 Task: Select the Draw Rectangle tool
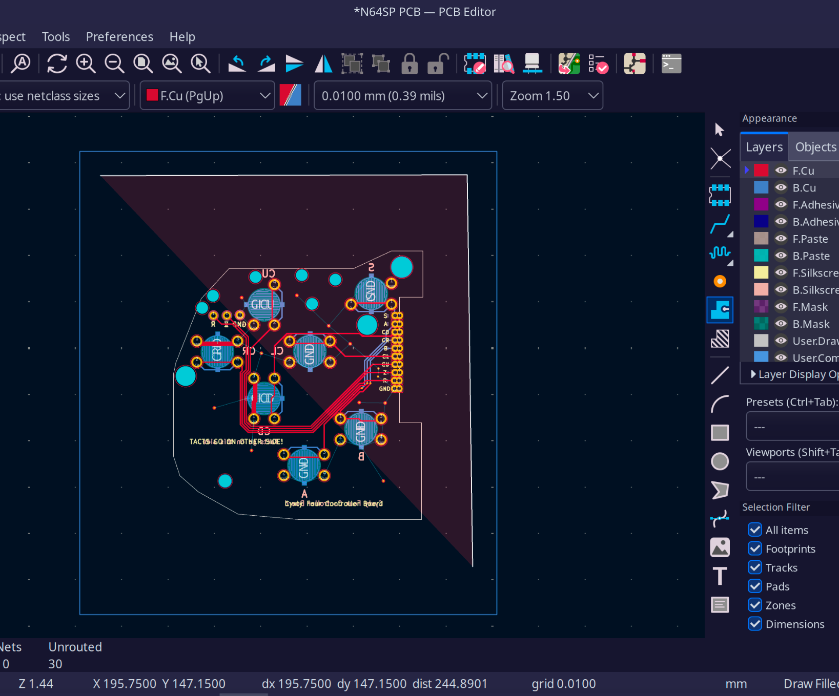pos(720,433)
